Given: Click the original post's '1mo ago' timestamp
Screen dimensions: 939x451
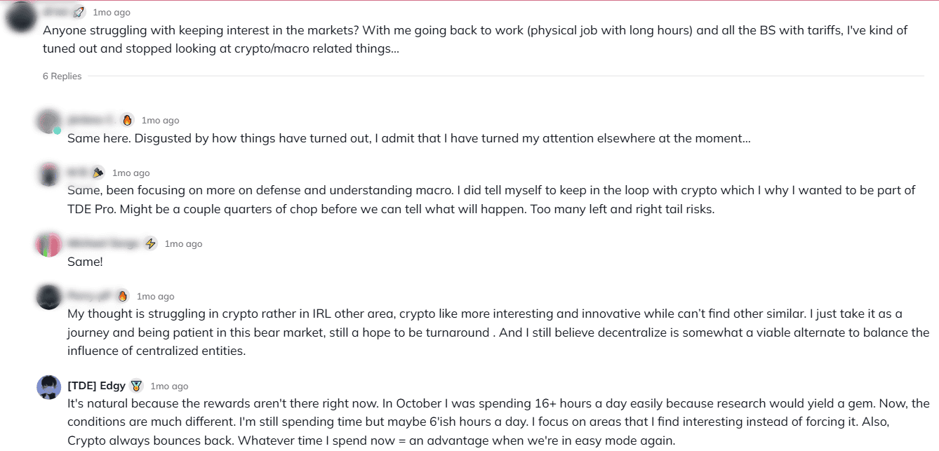Looking at the screenshot, I should [112, 12].
